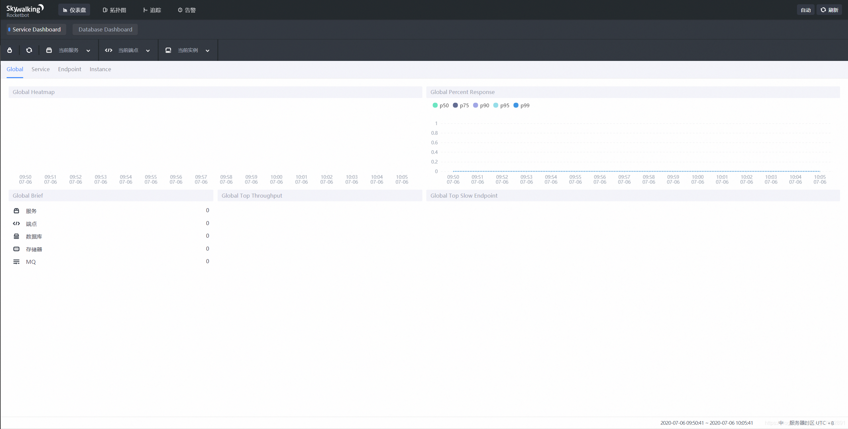848x429 pixels.
Task: Click the reload dashboard icon in toolbar
Action: [x=29, y=50]
